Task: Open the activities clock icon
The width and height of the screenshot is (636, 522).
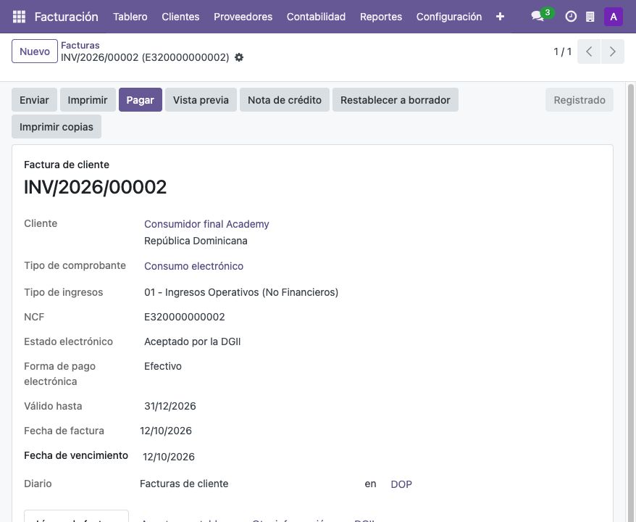Action: [571, 17]
